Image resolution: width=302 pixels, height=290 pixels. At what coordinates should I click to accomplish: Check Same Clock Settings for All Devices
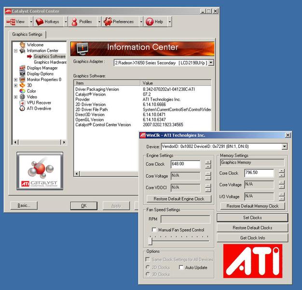pos(148,259)
